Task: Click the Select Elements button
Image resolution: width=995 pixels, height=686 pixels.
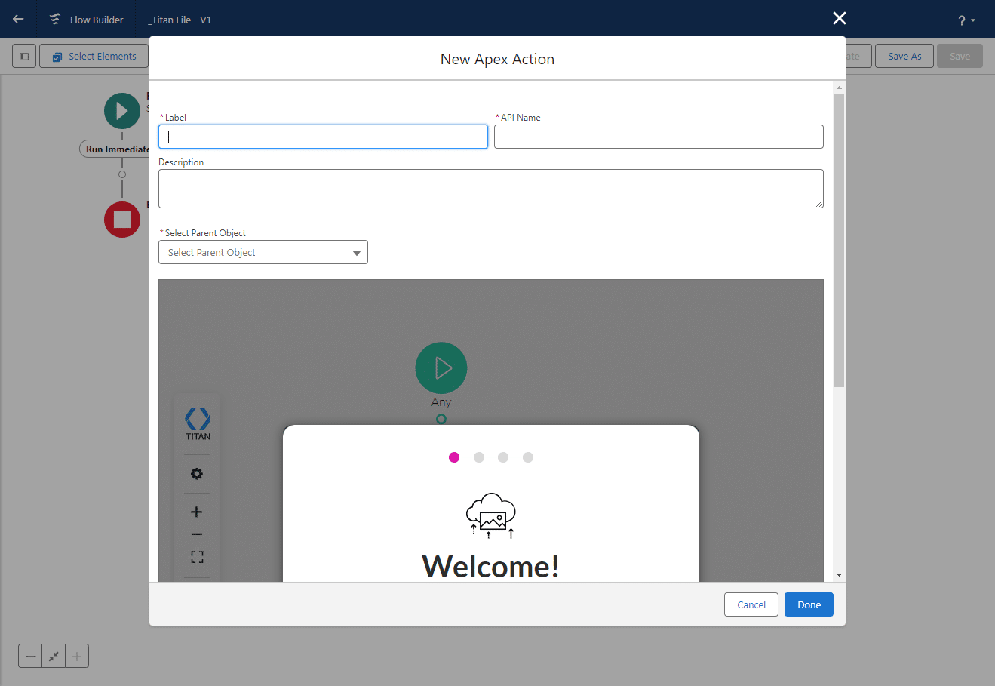Action: click(94, 56)
